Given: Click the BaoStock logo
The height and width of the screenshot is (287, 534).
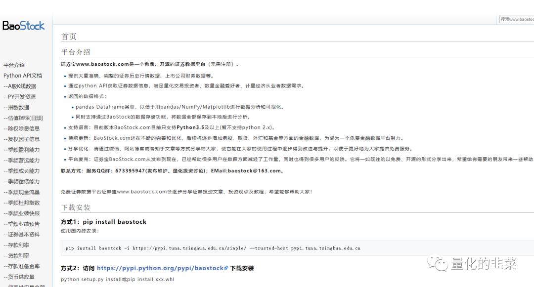Looking at the screenshot, I should 24,26.
